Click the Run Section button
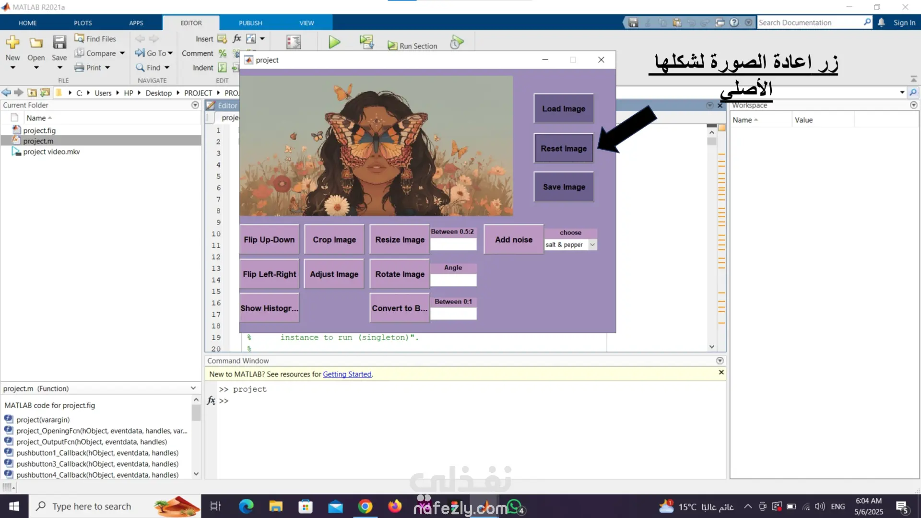The image size is (921, 518). (x=413, y=46)
